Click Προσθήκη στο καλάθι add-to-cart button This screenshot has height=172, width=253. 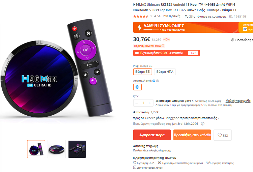[192, 135]
